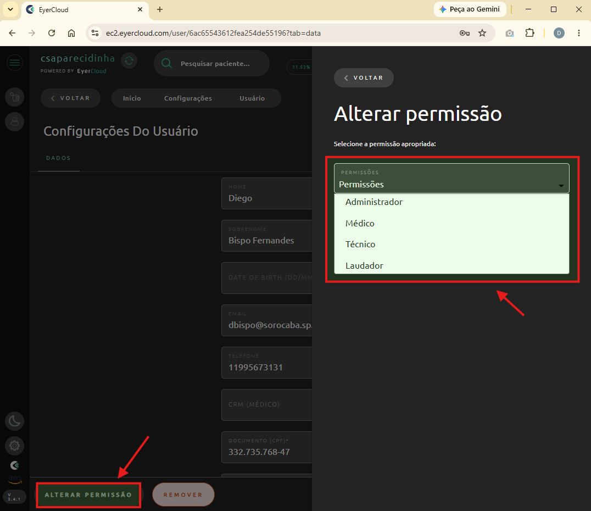Go back with the browser back arrow
The image size is (591, 511).
point(13,33)
